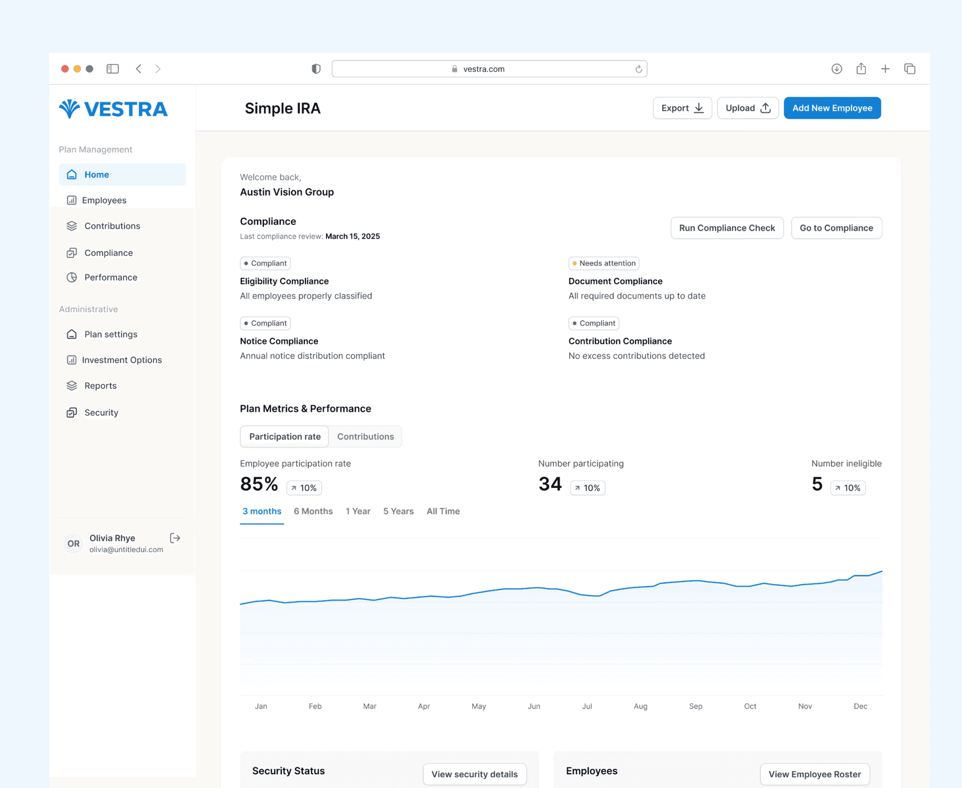Click Run Compliance Check button
The width and height of the screenshot is (962, 788).
727,228
